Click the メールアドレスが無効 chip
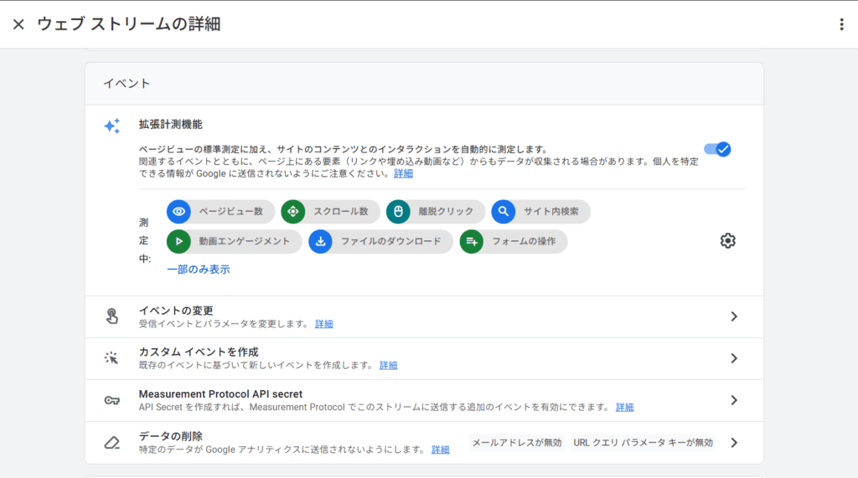Screen dimensions: 858x478 point(515,442)
